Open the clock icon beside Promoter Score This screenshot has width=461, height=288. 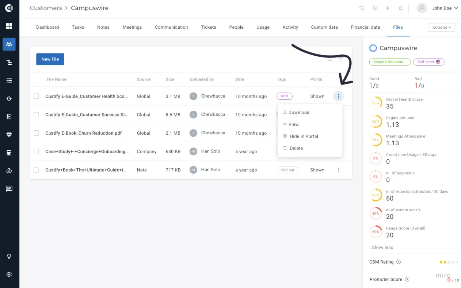pos(407,280)
